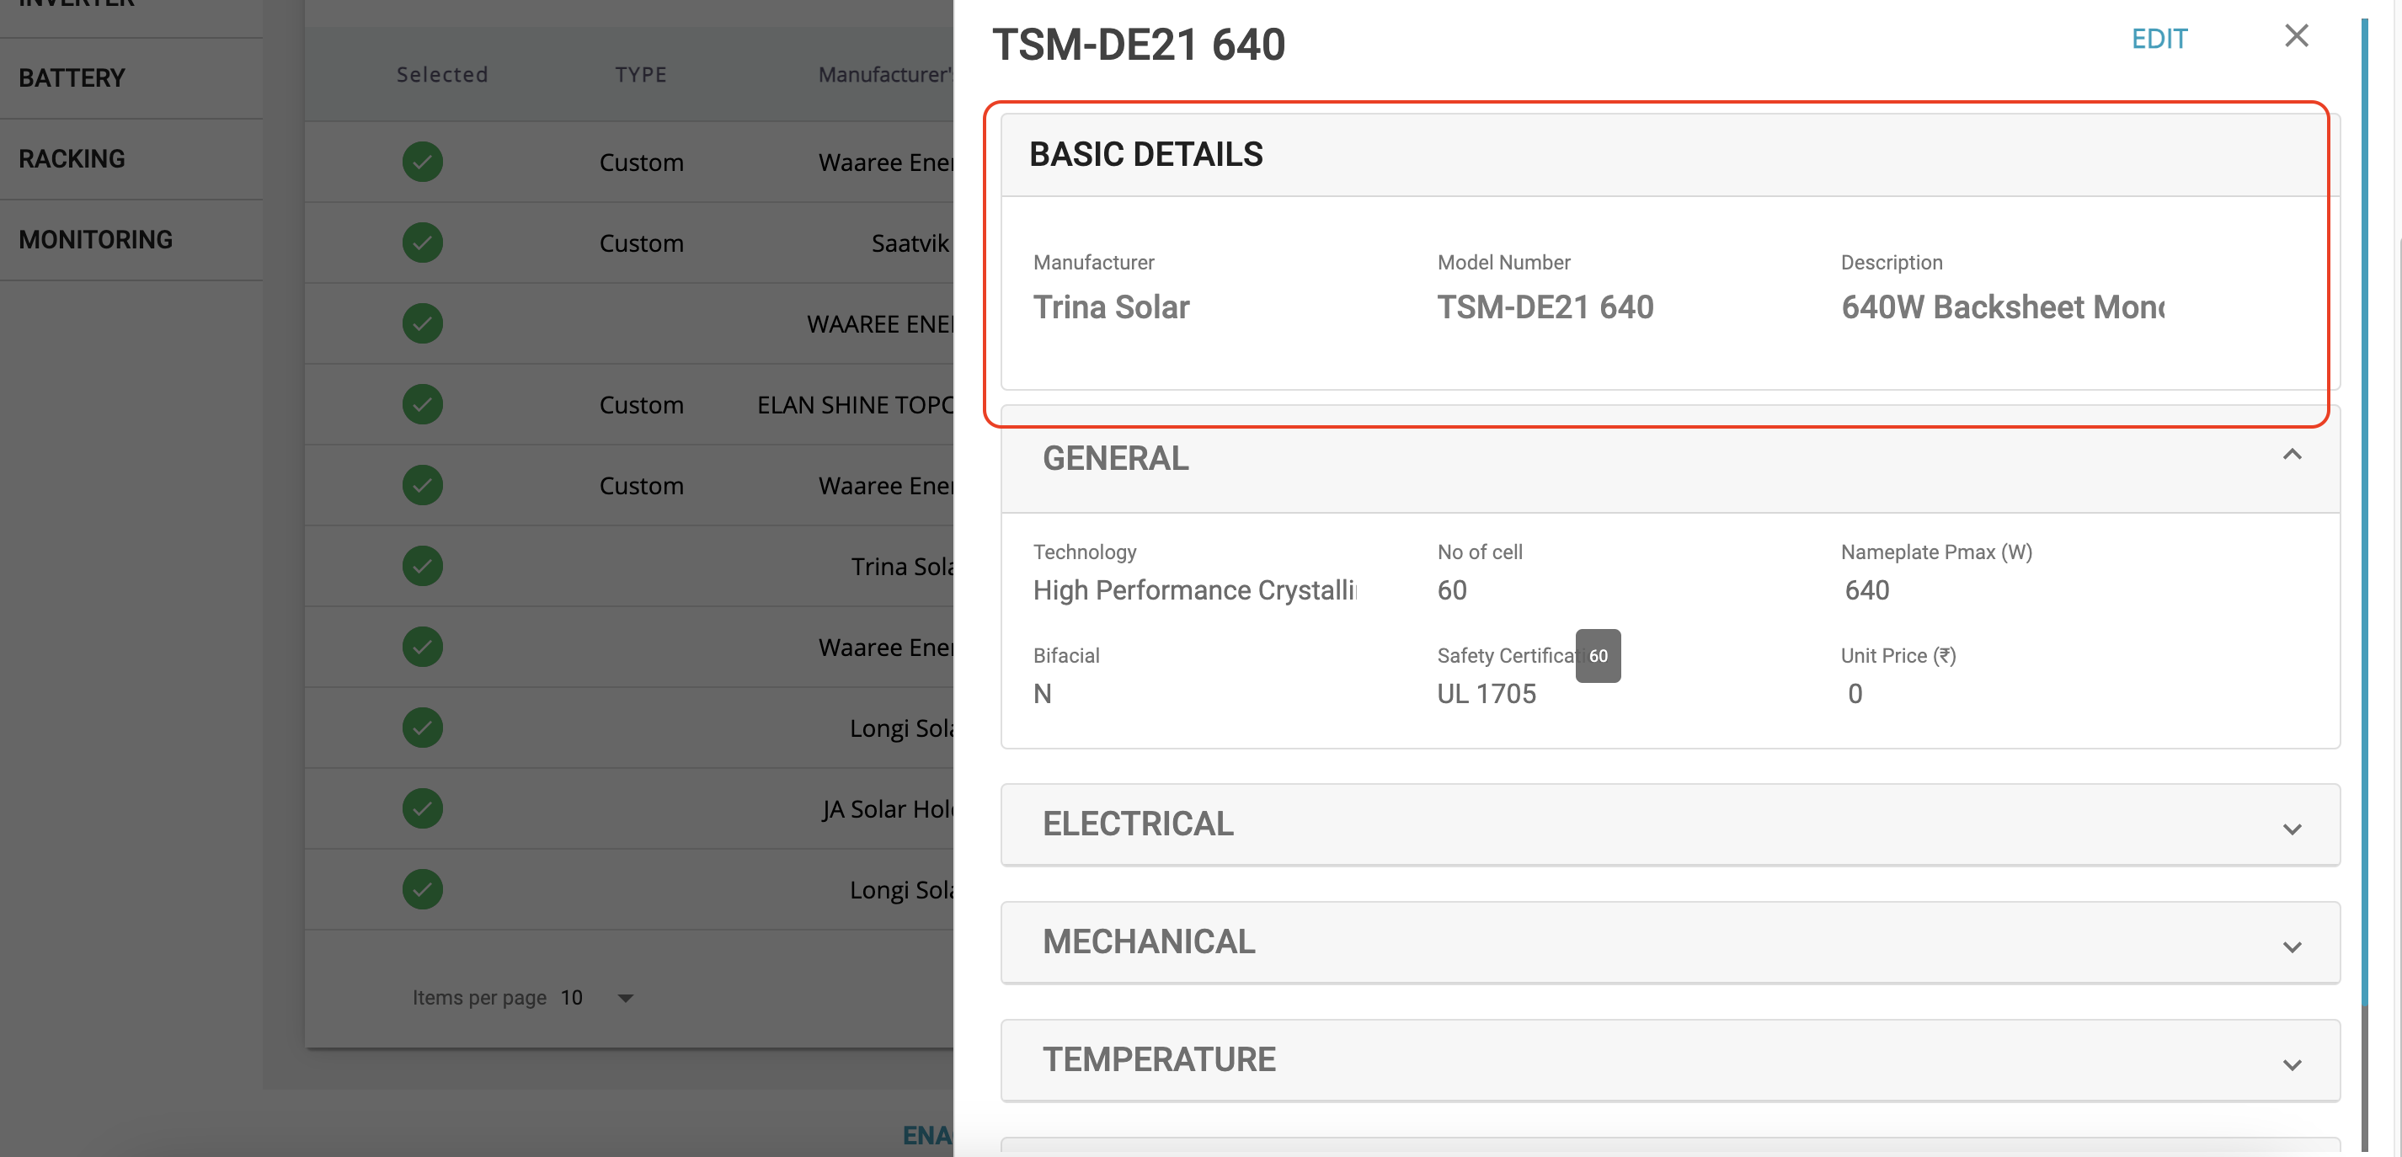The image size is (2402, 1157).
Task: Toggle checkmark on last Longi Solar row
Action: pyautogui.click(x=423, y=889)
